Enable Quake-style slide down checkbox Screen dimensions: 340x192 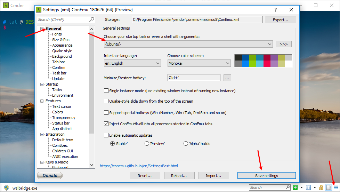point(106,101)
